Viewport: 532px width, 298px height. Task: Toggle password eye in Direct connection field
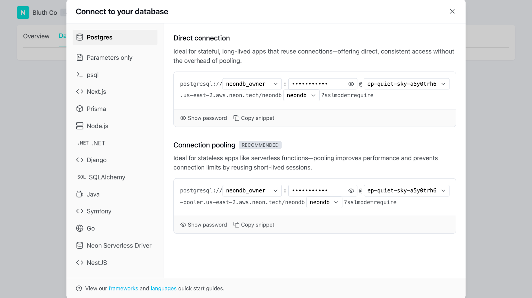point(351,84)
